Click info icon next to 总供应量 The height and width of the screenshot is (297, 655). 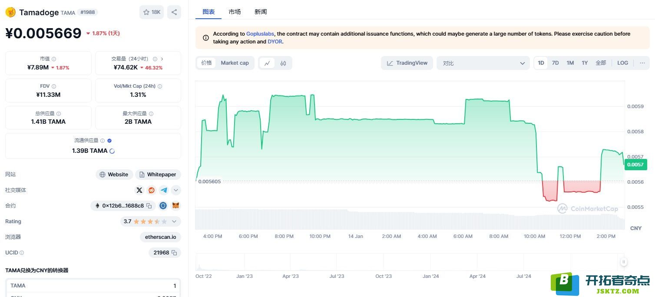point(59,114)
